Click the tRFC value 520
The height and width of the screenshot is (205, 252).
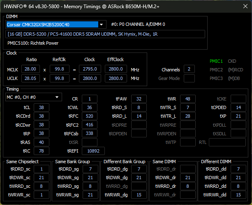[x=90, y=116]
